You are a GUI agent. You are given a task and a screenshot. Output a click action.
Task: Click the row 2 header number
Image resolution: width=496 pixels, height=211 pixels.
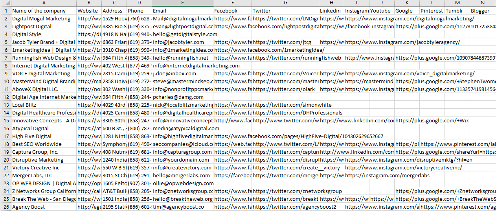(x=5, y=18)
